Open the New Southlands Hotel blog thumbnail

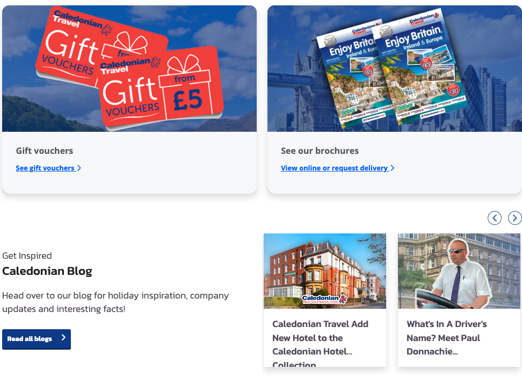point(325,271)
